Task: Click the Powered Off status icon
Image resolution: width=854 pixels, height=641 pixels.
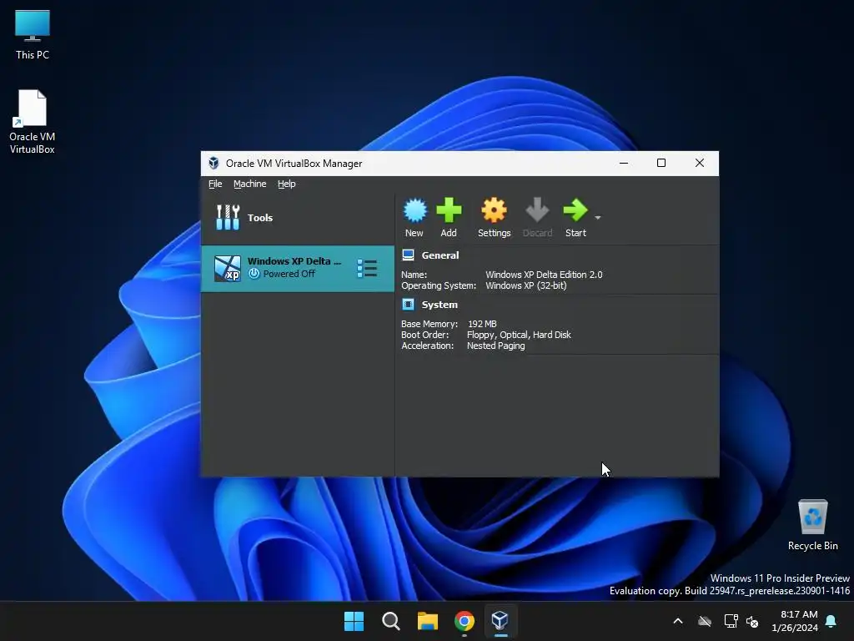Action: (254, 274)
